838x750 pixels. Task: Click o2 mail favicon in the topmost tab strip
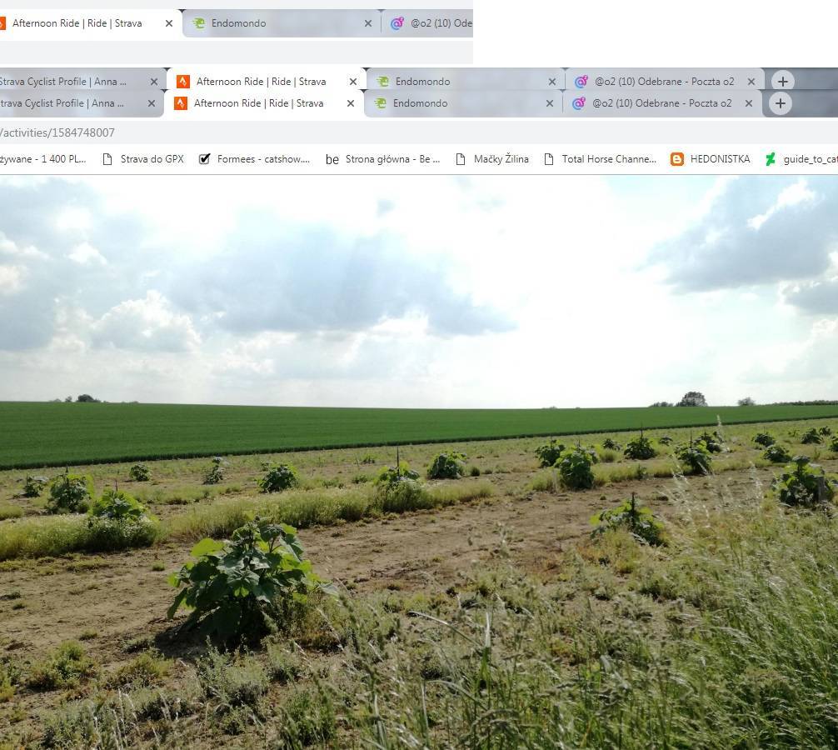pyautogui.click(x=397, y=23)
